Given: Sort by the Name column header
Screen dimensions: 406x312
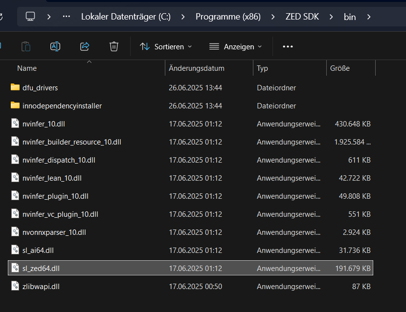Looking at the screenshot, I should tap(27, 68).
